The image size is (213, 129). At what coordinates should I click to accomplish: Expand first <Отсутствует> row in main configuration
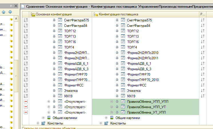click(49, 102)
